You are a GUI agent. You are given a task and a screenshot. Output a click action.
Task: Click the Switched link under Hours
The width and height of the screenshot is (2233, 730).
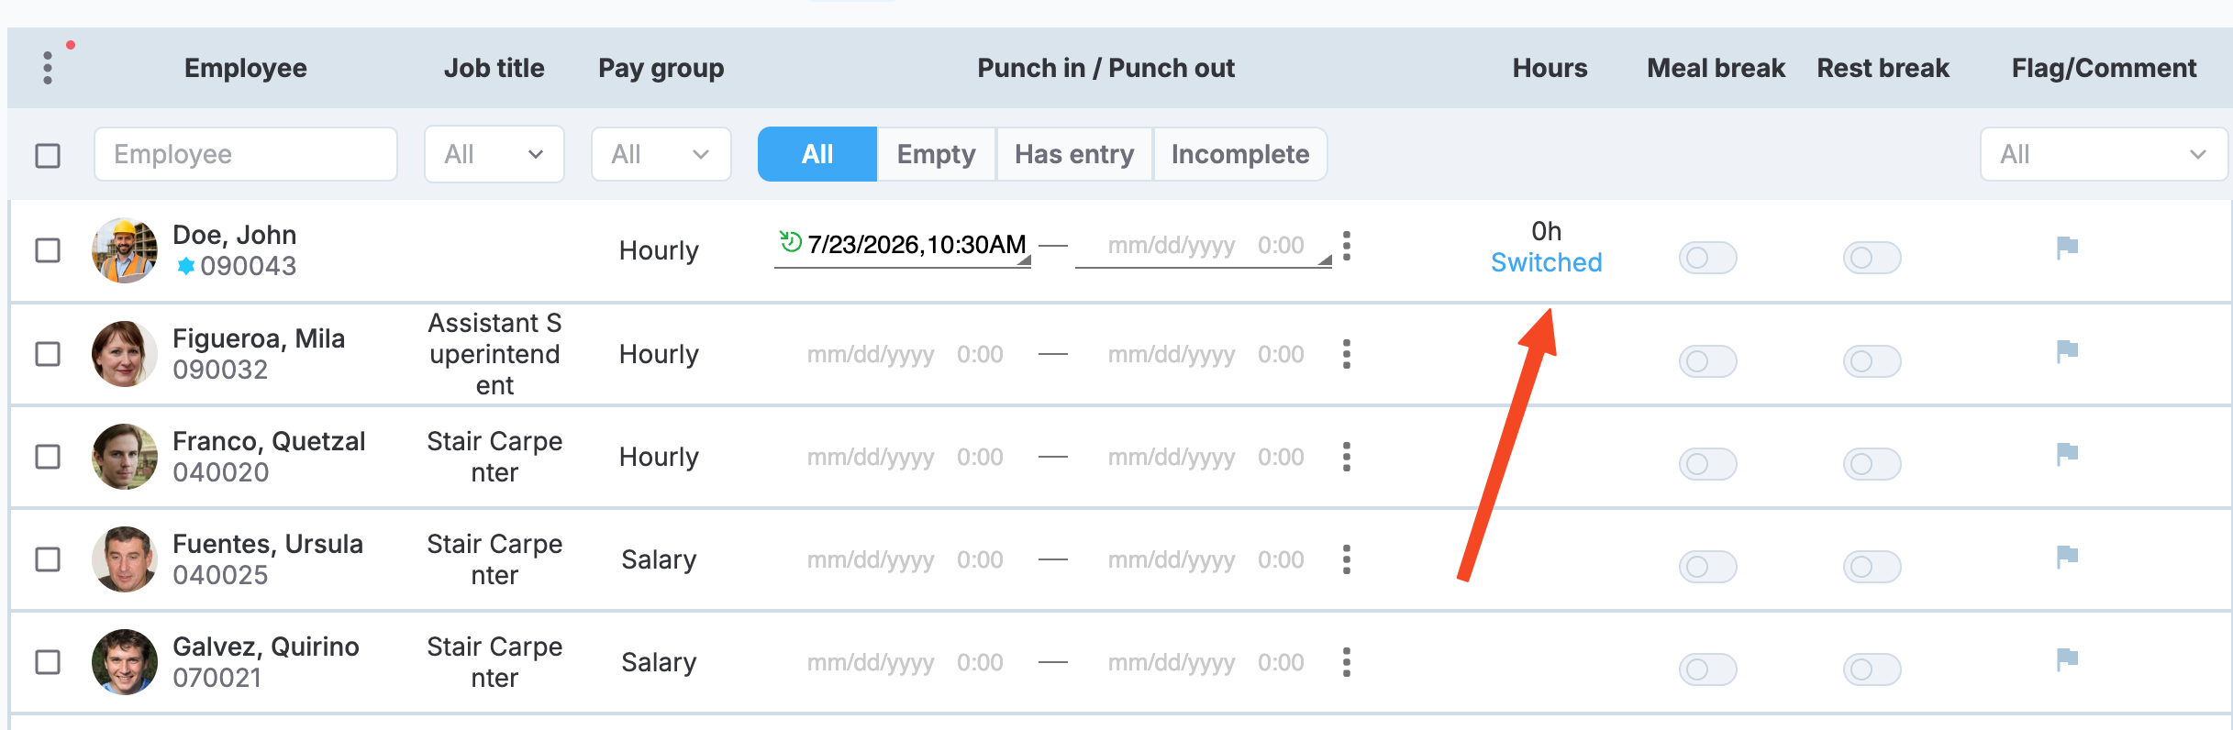click(x=1546, y=262)
